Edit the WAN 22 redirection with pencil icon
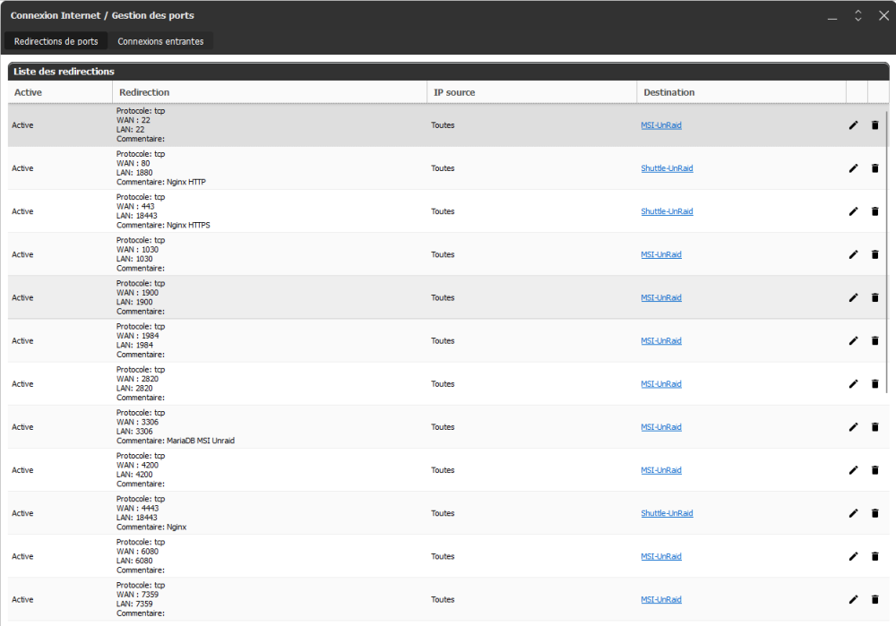Image resolution: width=896 pixels, height=626 pixels. point(853,125)
